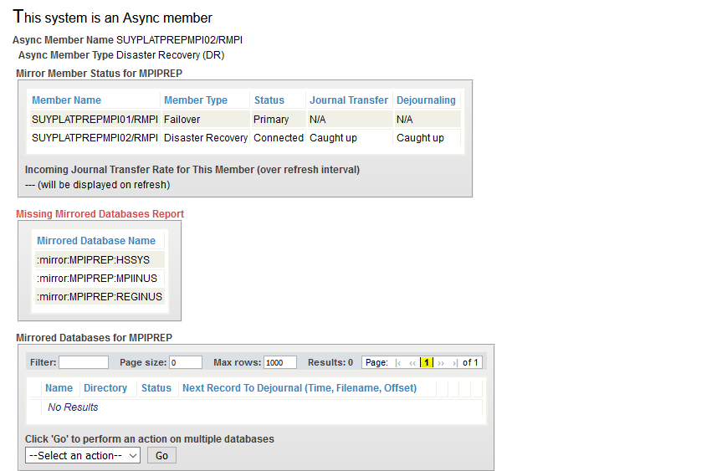Viewport: 722px width, 471px height.
Task: Focus the Max rows input field
Action: [280, 362]
